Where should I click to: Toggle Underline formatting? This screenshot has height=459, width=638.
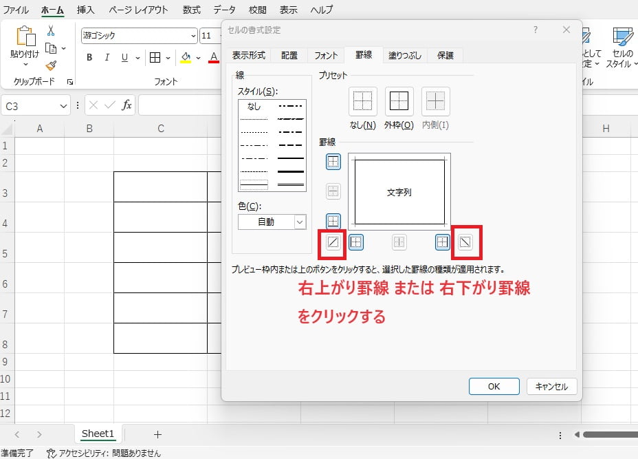[x=125, y=57]
